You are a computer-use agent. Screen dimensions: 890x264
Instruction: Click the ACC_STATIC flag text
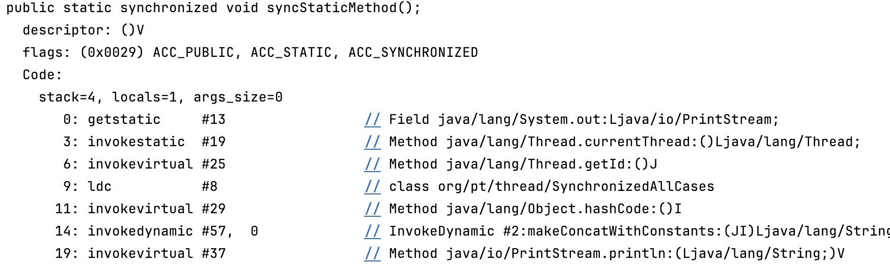point(291,53)
